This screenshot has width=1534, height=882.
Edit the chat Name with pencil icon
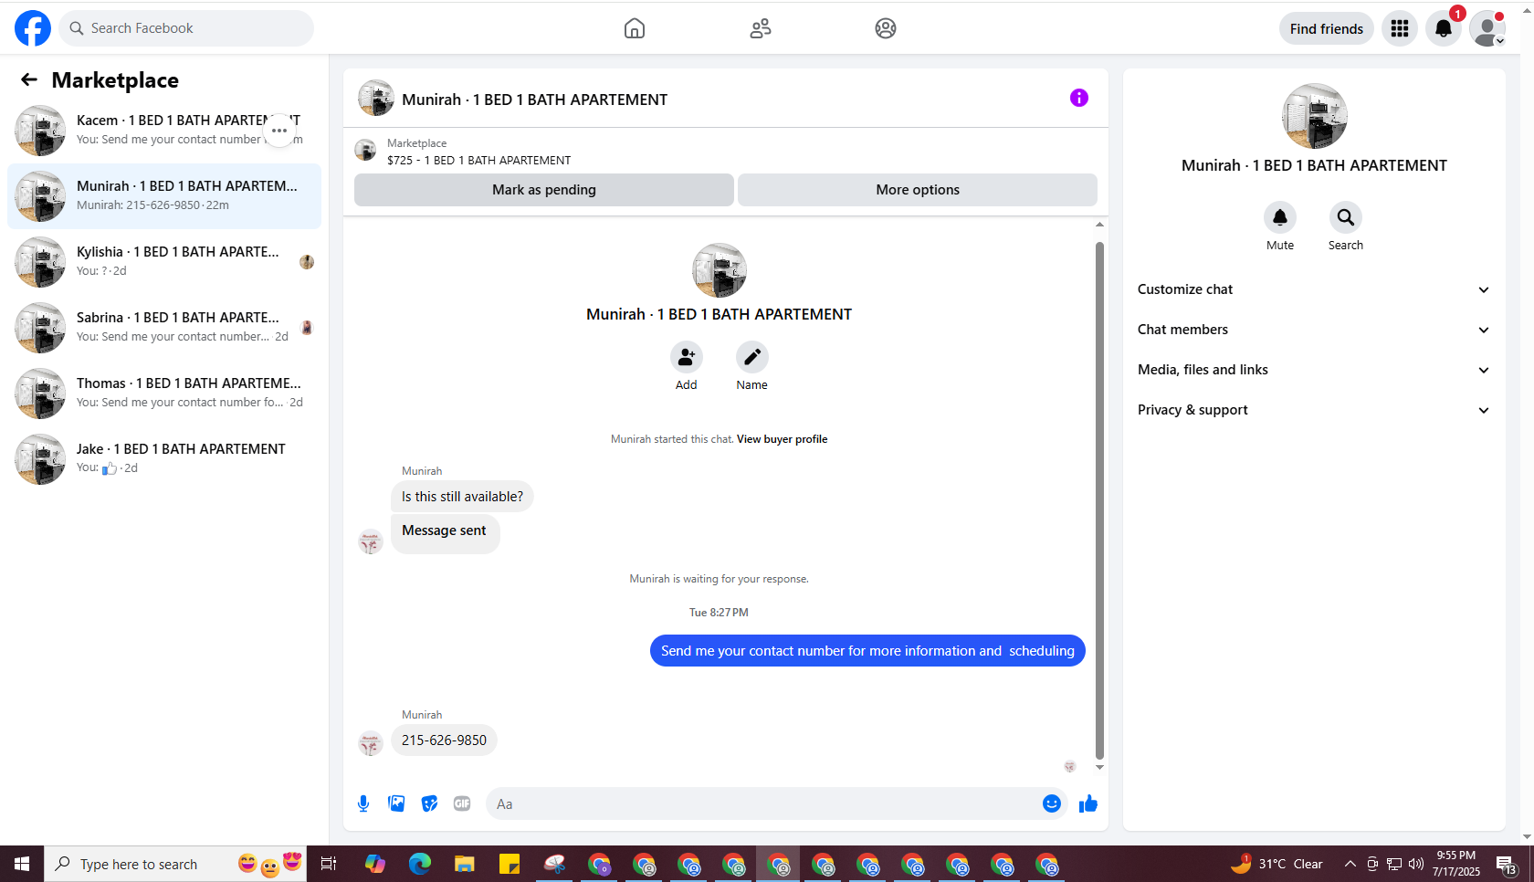(x=752, y=357)
